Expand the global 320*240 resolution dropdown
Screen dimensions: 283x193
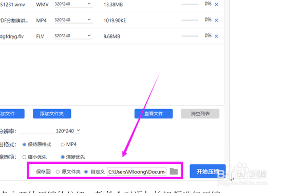pos(51,131)
